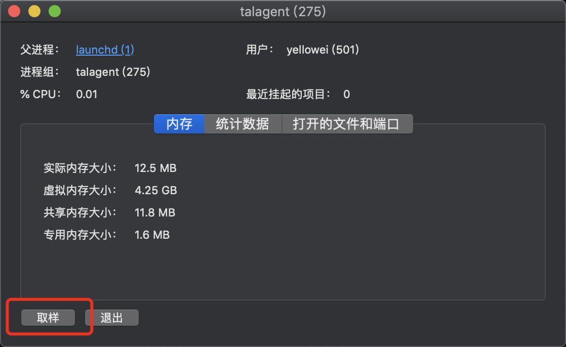
Task: Select the 4.25 GB virtual memory value
Action: (x=156, y=191)
